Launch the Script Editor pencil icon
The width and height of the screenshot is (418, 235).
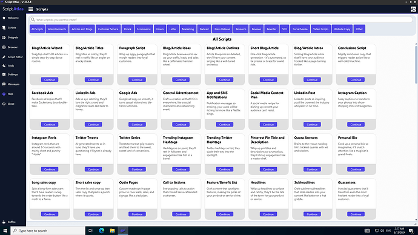[4, 57]
